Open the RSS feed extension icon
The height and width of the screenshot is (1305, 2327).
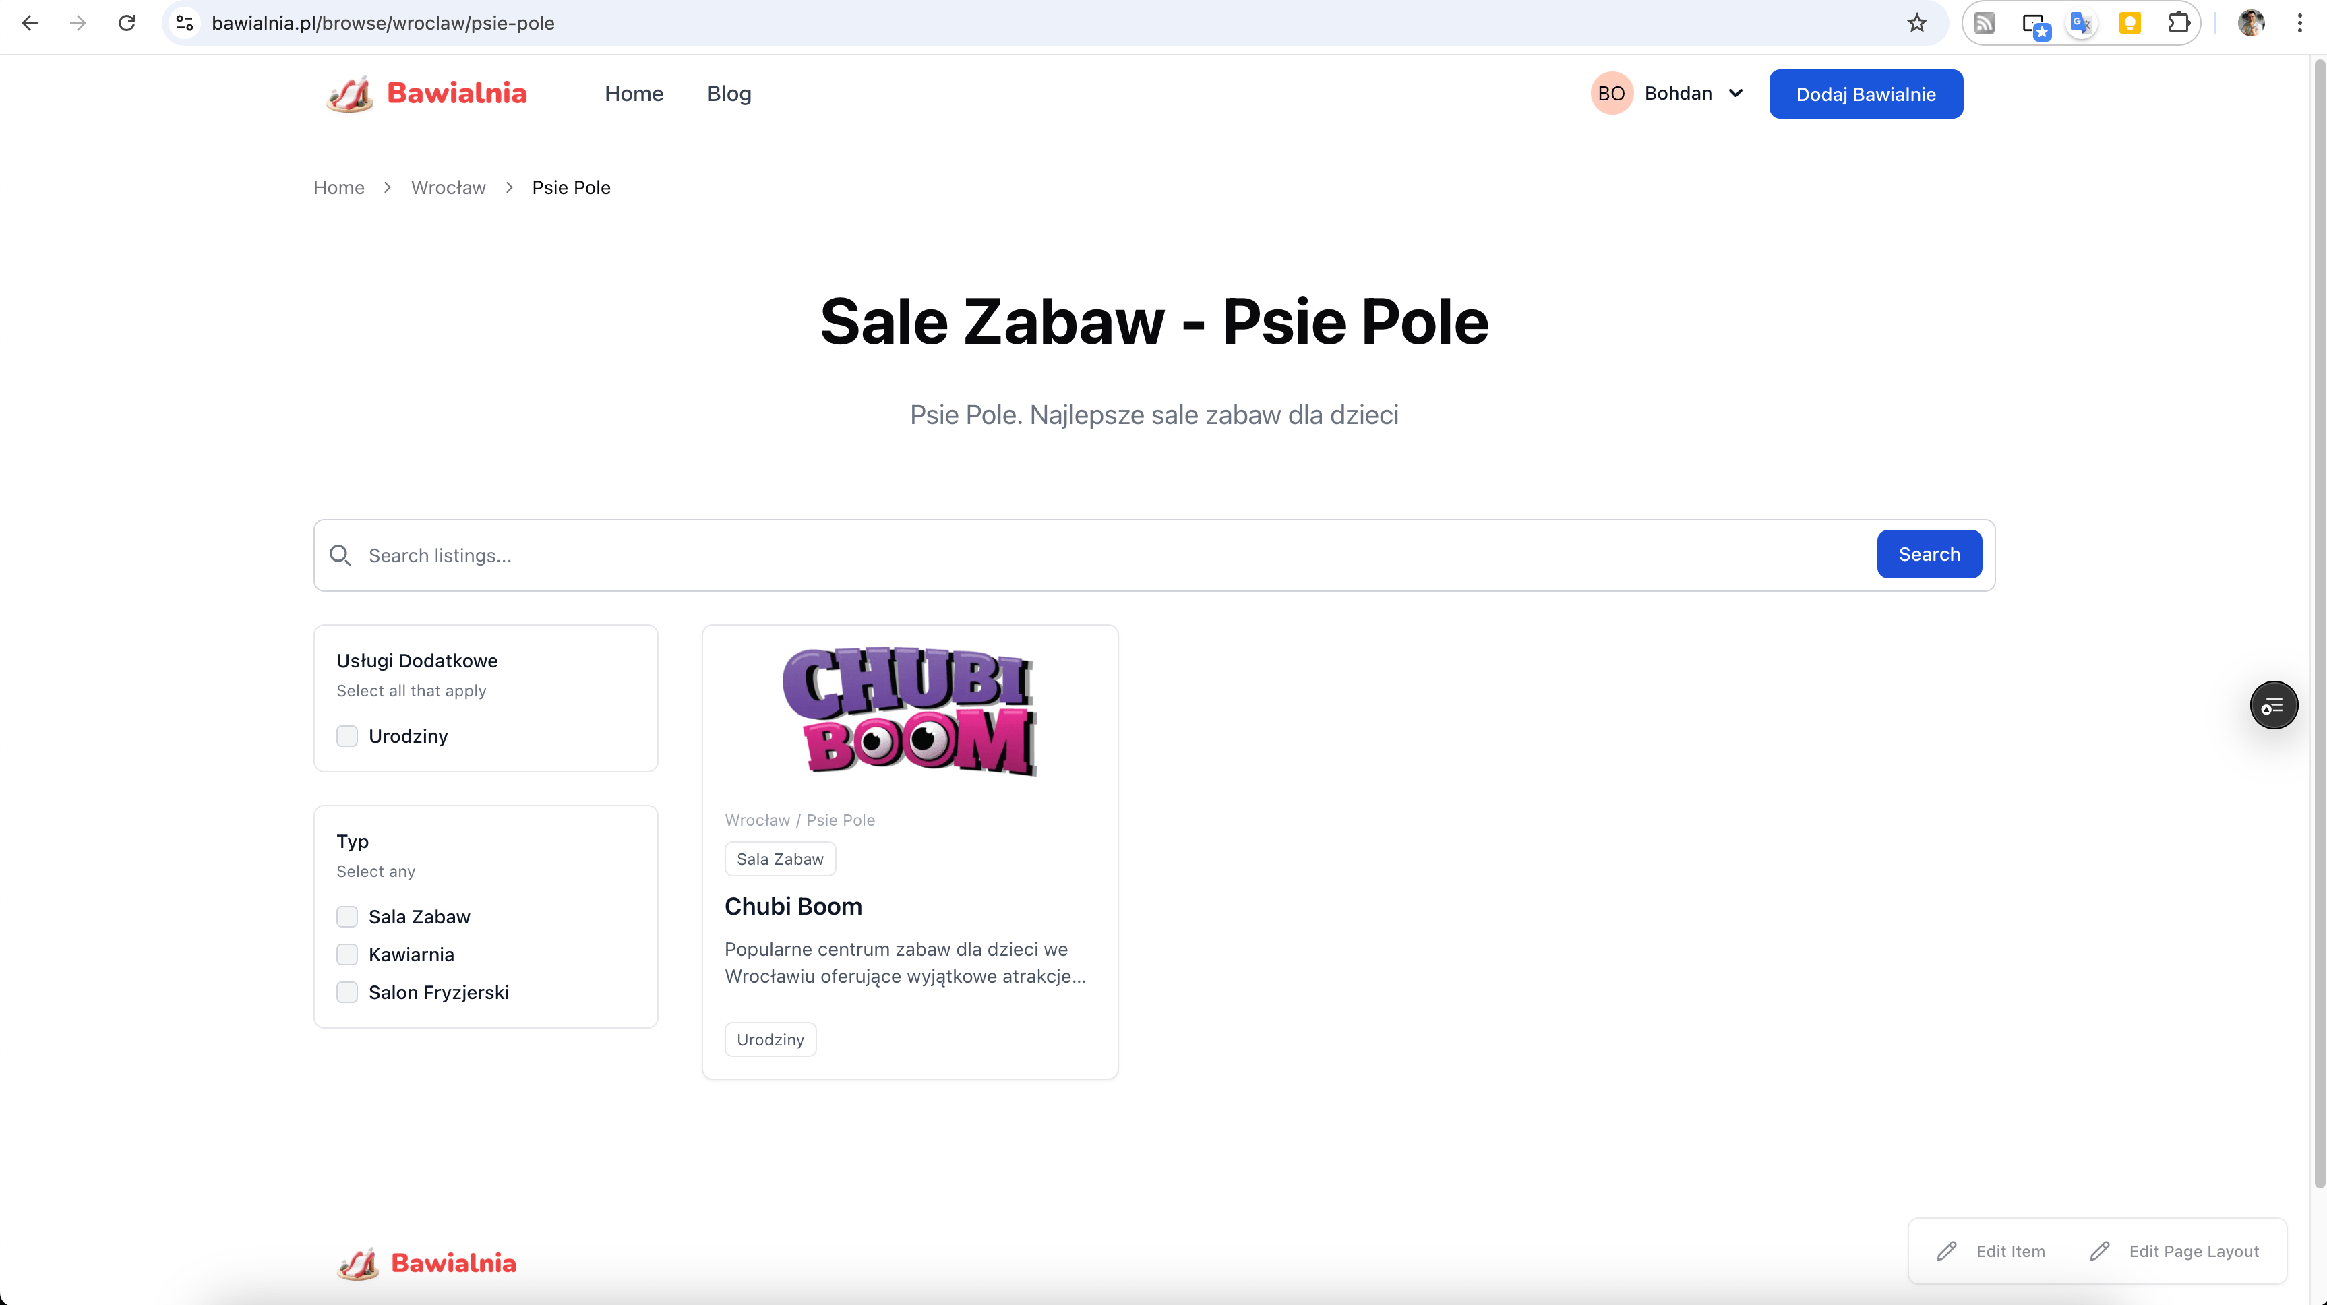point(1984,22)
